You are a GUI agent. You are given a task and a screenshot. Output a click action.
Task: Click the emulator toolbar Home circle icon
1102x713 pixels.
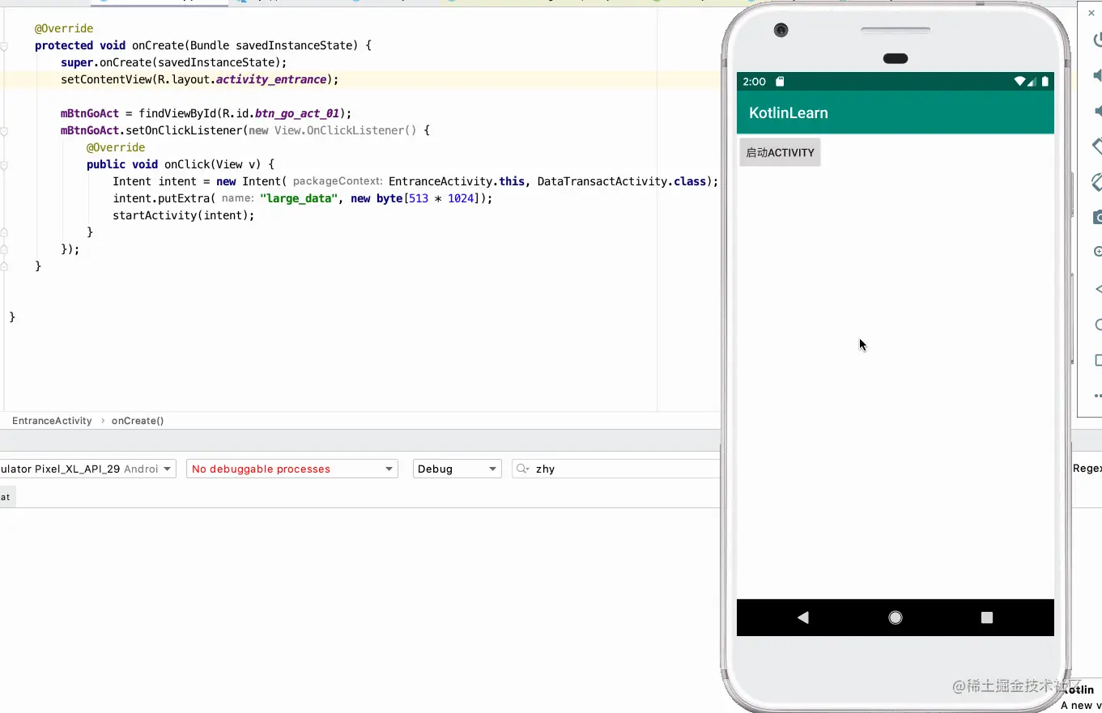click(1098, 325)
